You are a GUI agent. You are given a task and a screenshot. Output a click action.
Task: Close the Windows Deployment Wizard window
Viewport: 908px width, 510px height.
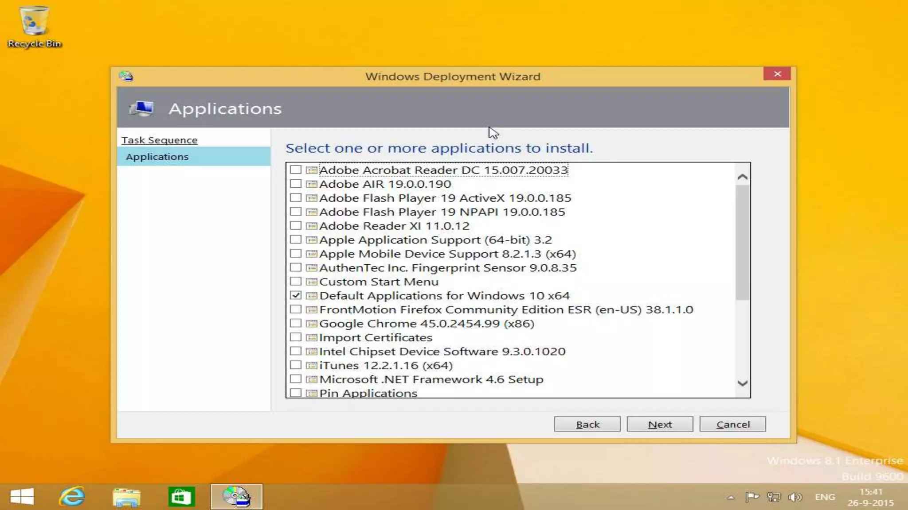coord(777,74)
